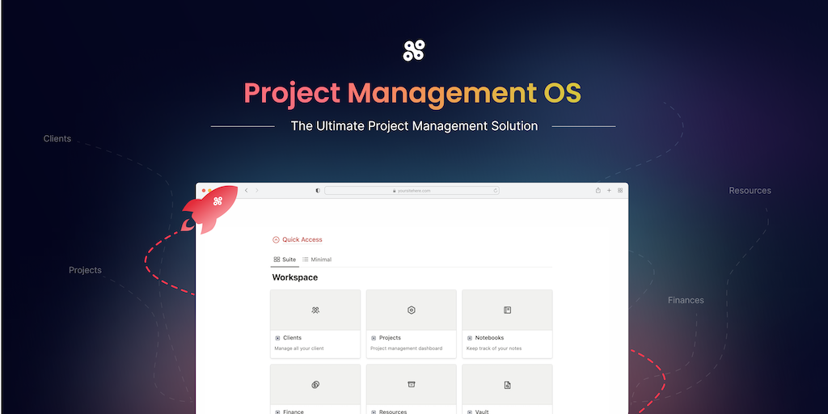
Task: Click the Project Management OS title
Action: click(412, 94)
